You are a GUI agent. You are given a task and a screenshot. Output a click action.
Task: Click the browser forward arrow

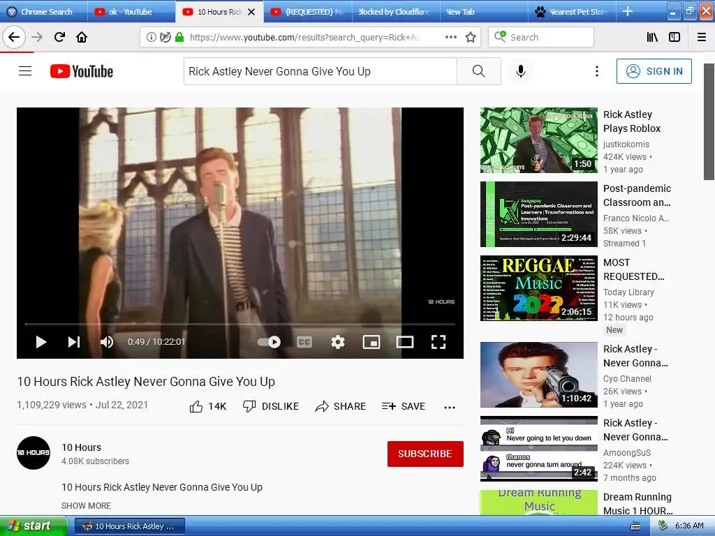pos(37,37)
